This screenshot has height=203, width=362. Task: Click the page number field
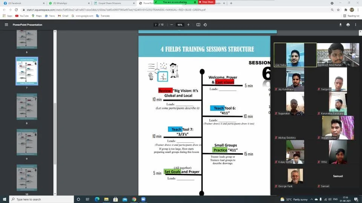[156, 25]
